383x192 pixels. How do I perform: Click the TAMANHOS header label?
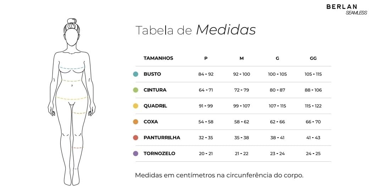point(158,58)
